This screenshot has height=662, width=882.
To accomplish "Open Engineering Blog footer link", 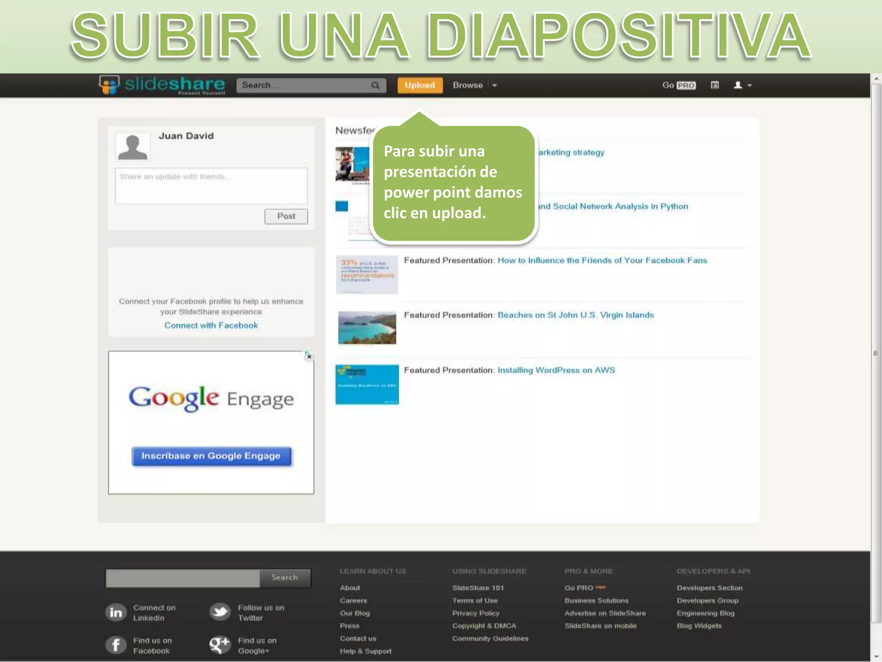I will click(705, 613).
